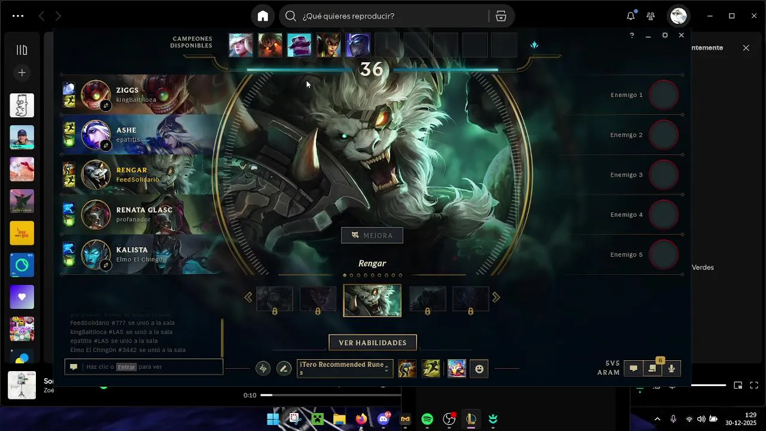This screenshot has width=766, height=431.
Task: Select first available bench champion portrait
Action: (241, 45)
